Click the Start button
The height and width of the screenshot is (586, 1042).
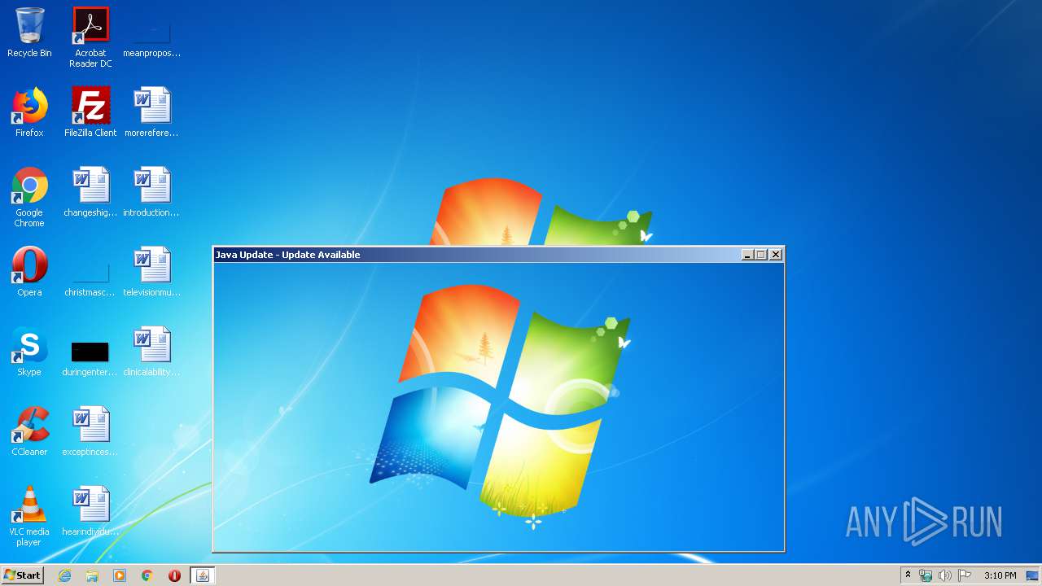23,575
